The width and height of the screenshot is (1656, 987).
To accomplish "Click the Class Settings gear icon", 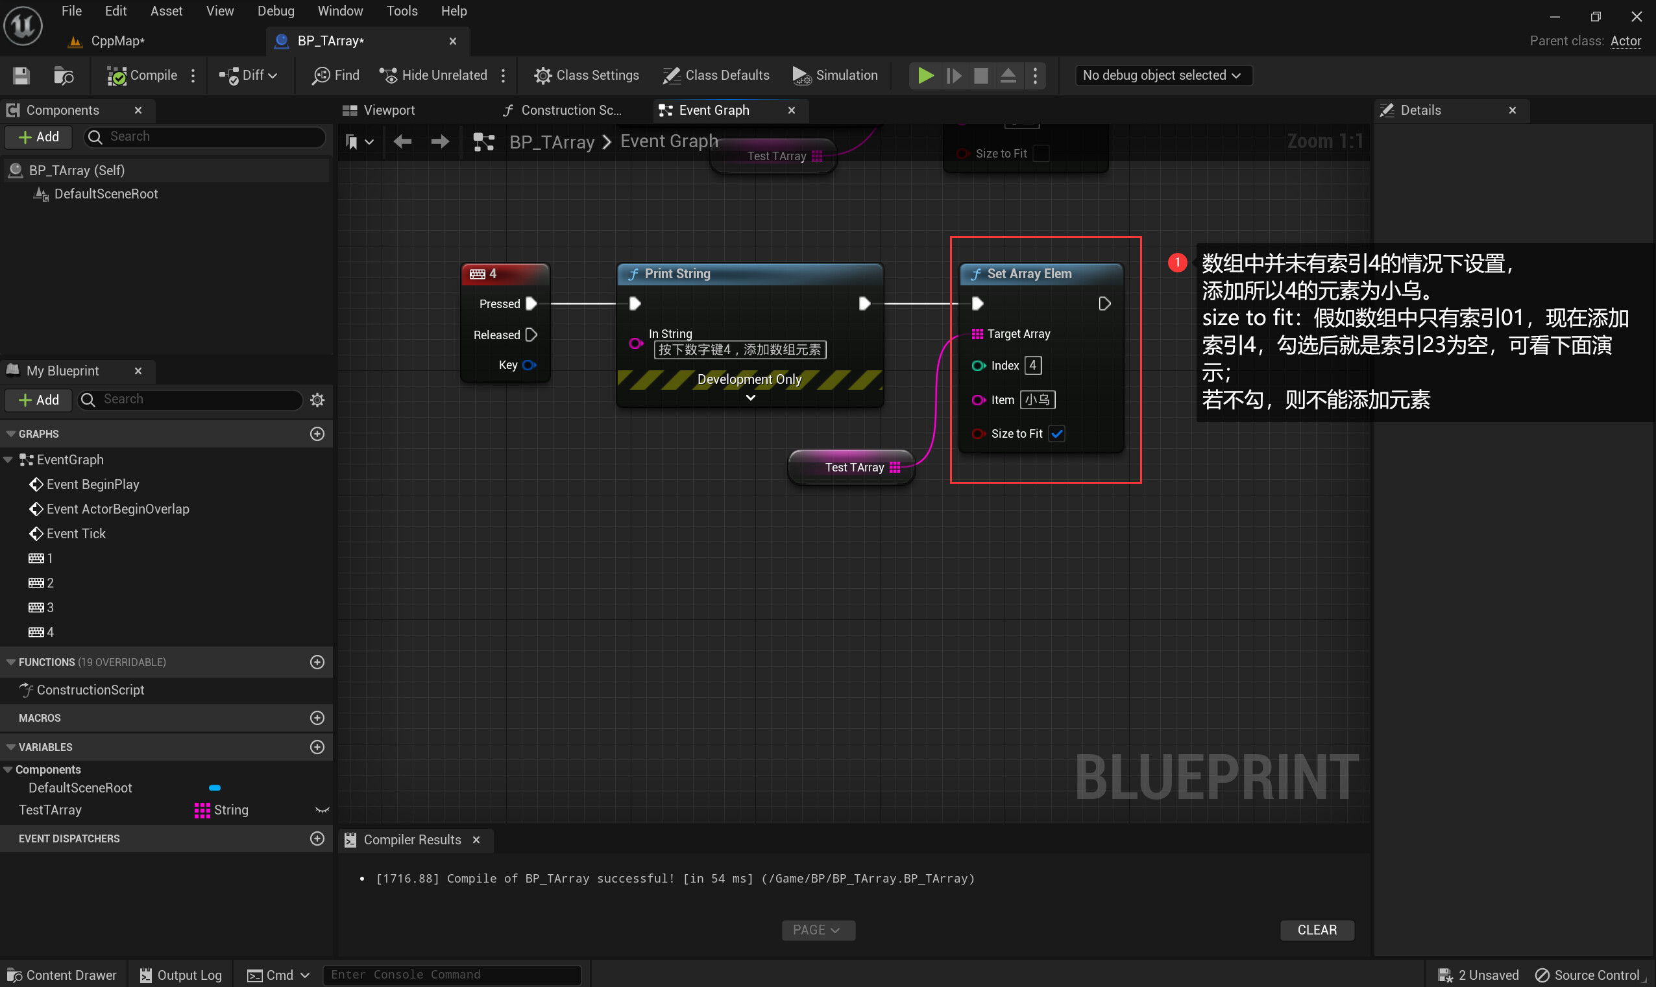I will click(x=542, y=75).
